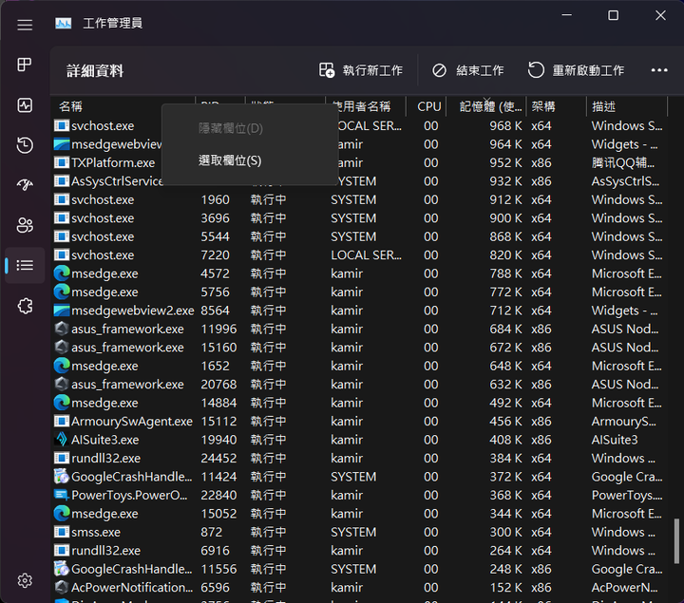The height and width of the screenshot is (603, 684).
Task: Click description AISuite3 cell
Action: coord(615,440)
